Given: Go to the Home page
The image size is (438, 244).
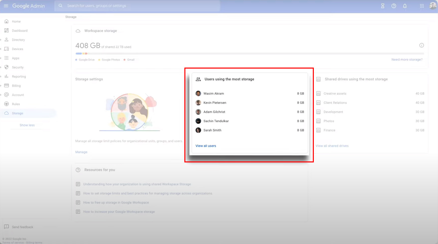Looking at the screenshot, I should point(16,21).
